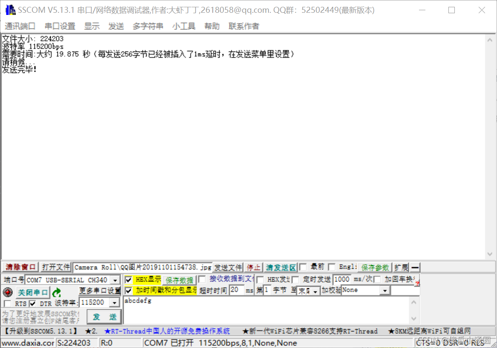Click the SSCOM app icon in title bar
Image resolution: width=497 pixels, height=348 pixels.
pyautogui.click(x=9, y=10)
